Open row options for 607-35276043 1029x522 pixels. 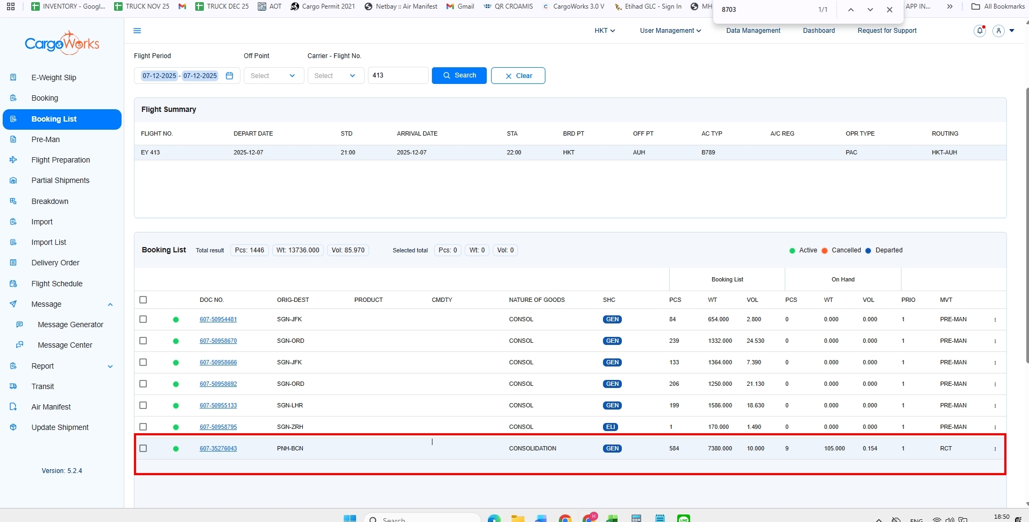point(995,449)
